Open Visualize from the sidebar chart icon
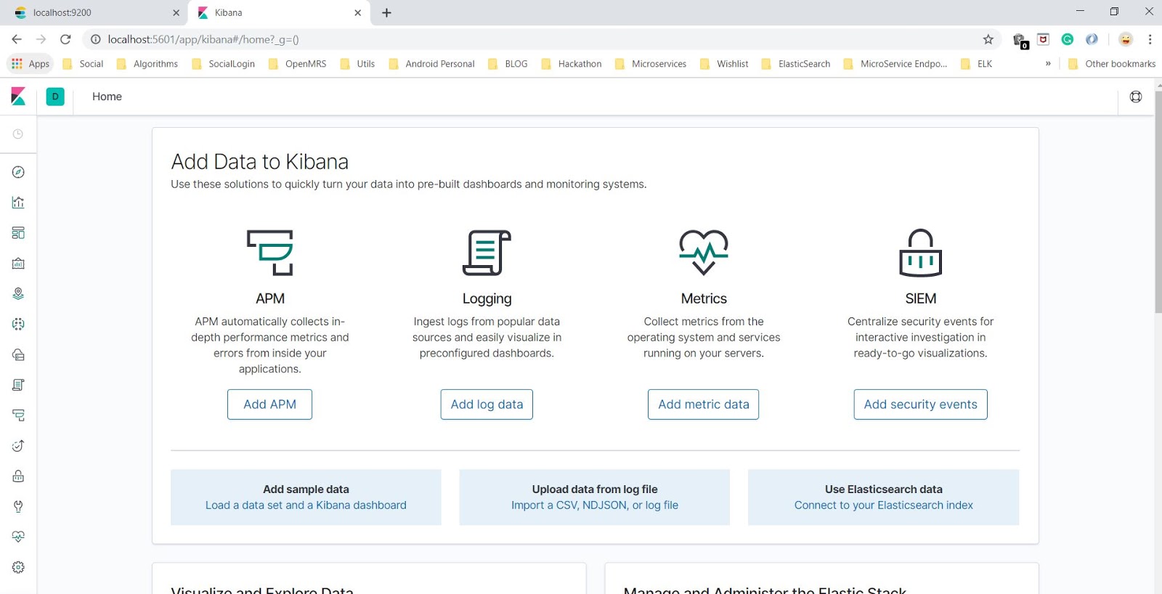Image resolution: width=1162 pixels, height=594 pixels. point(18,203)
